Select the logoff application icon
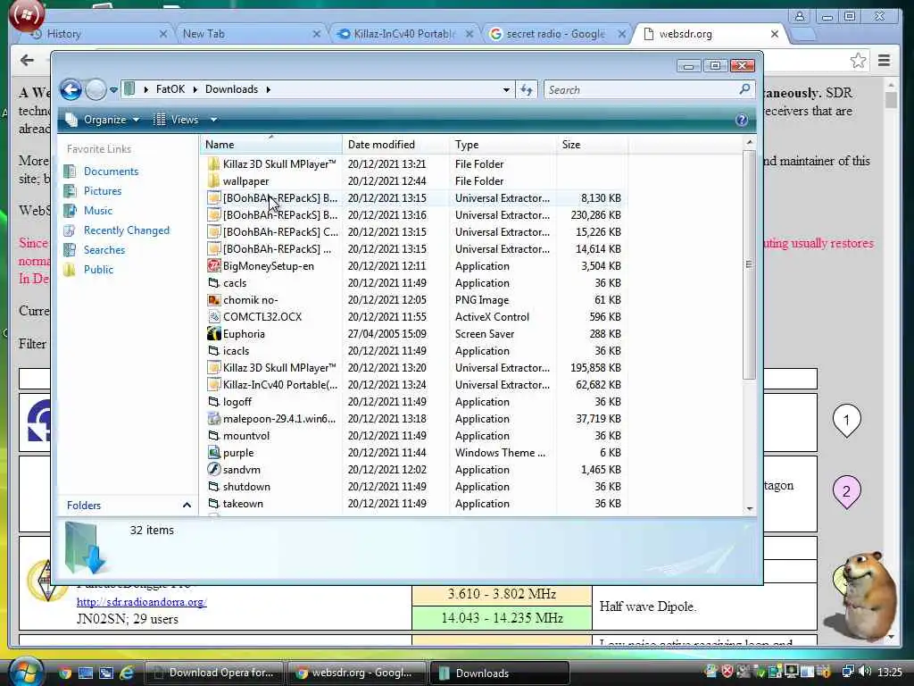The height and width of the screenshot is (686, 914). [214, 401]
